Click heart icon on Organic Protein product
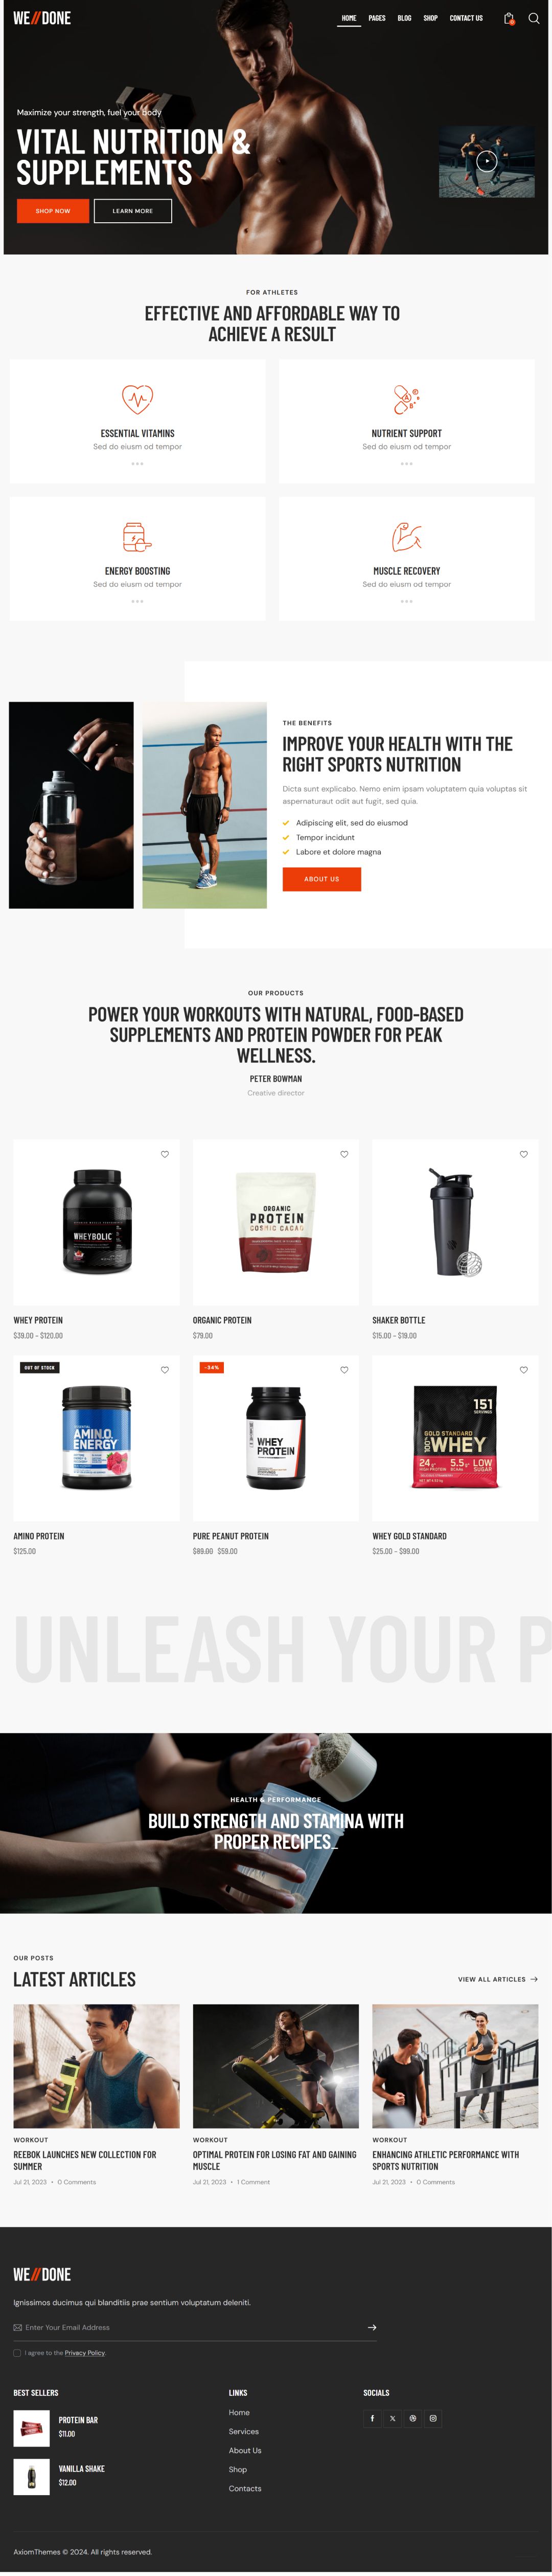Image resolution: width=552 pixels, height=2576 pixels. pos(344,1154)
